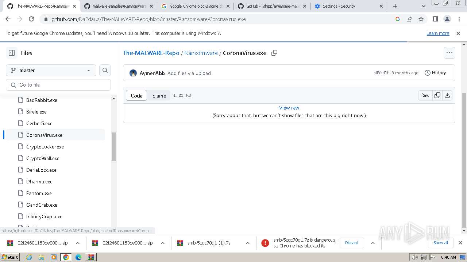Expand options for blocked dangerous download
Image resolution: width=467 pixels, height=262 pixels.
point(373,243)
